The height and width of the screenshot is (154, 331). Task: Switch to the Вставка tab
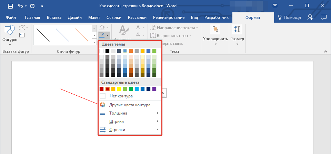tap(54, 17)
